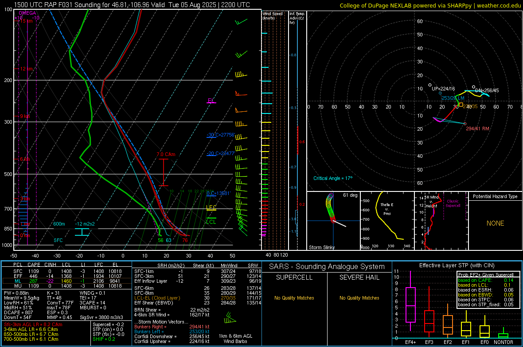This screenshot has width=523, height=347.
Task: Click the Wind Speed (knots) panel header
Action: pos(273,16)
